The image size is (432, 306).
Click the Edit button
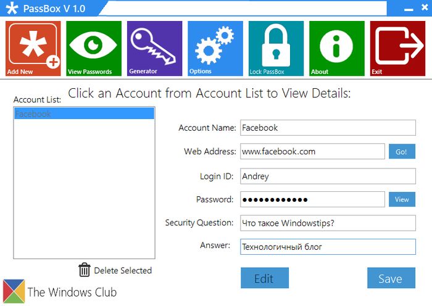click(x=264, y=278)
